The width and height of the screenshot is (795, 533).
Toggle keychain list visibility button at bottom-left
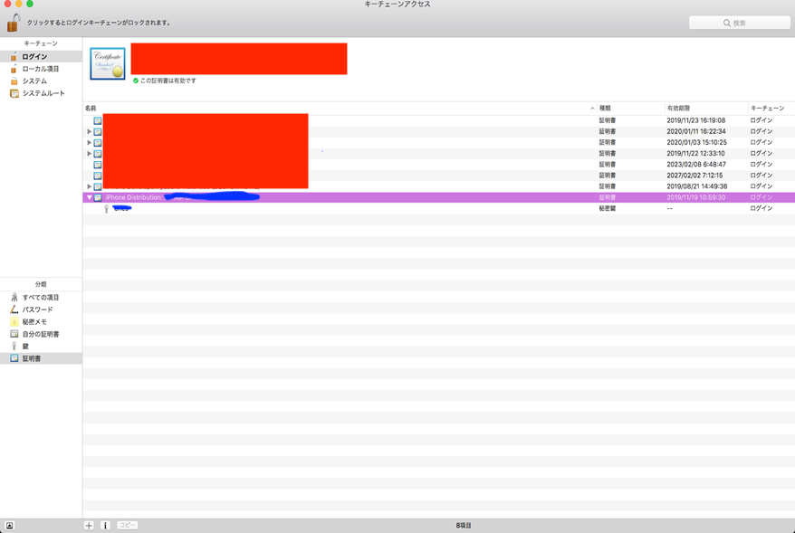[x=9, y=526]
